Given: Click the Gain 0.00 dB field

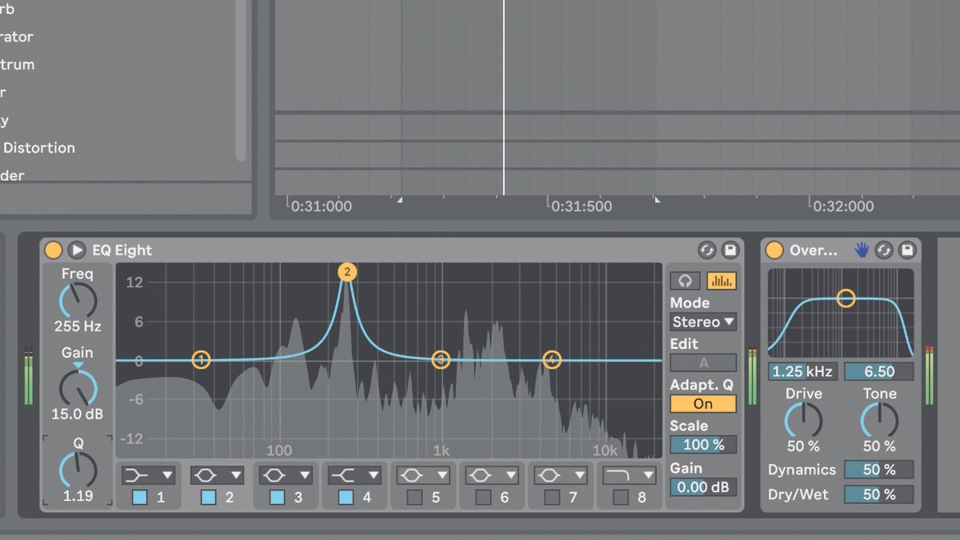Looking at the screenshot, I should tap(702, 486).
